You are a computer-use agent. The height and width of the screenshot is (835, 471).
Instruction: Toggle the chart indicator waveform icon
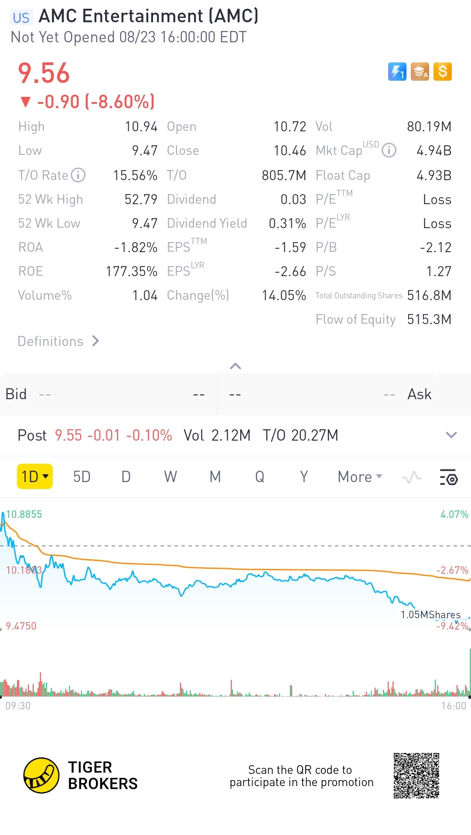click(x=412, y=477)
